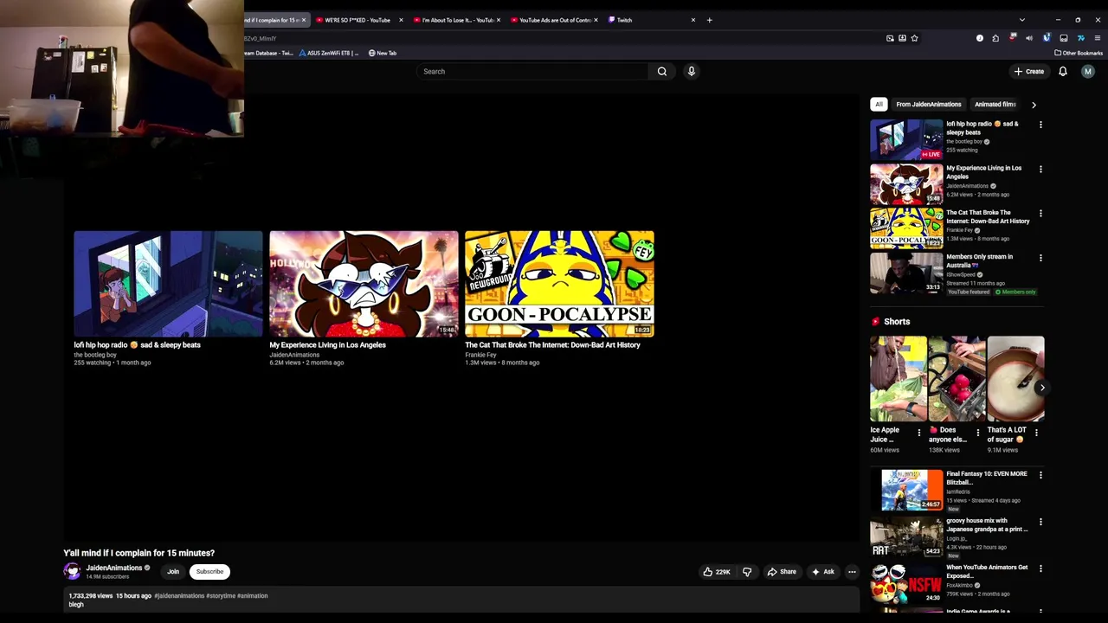Open options for Does anyone els short
Viewport: 1108px width, 623px height.
(978, 431)
